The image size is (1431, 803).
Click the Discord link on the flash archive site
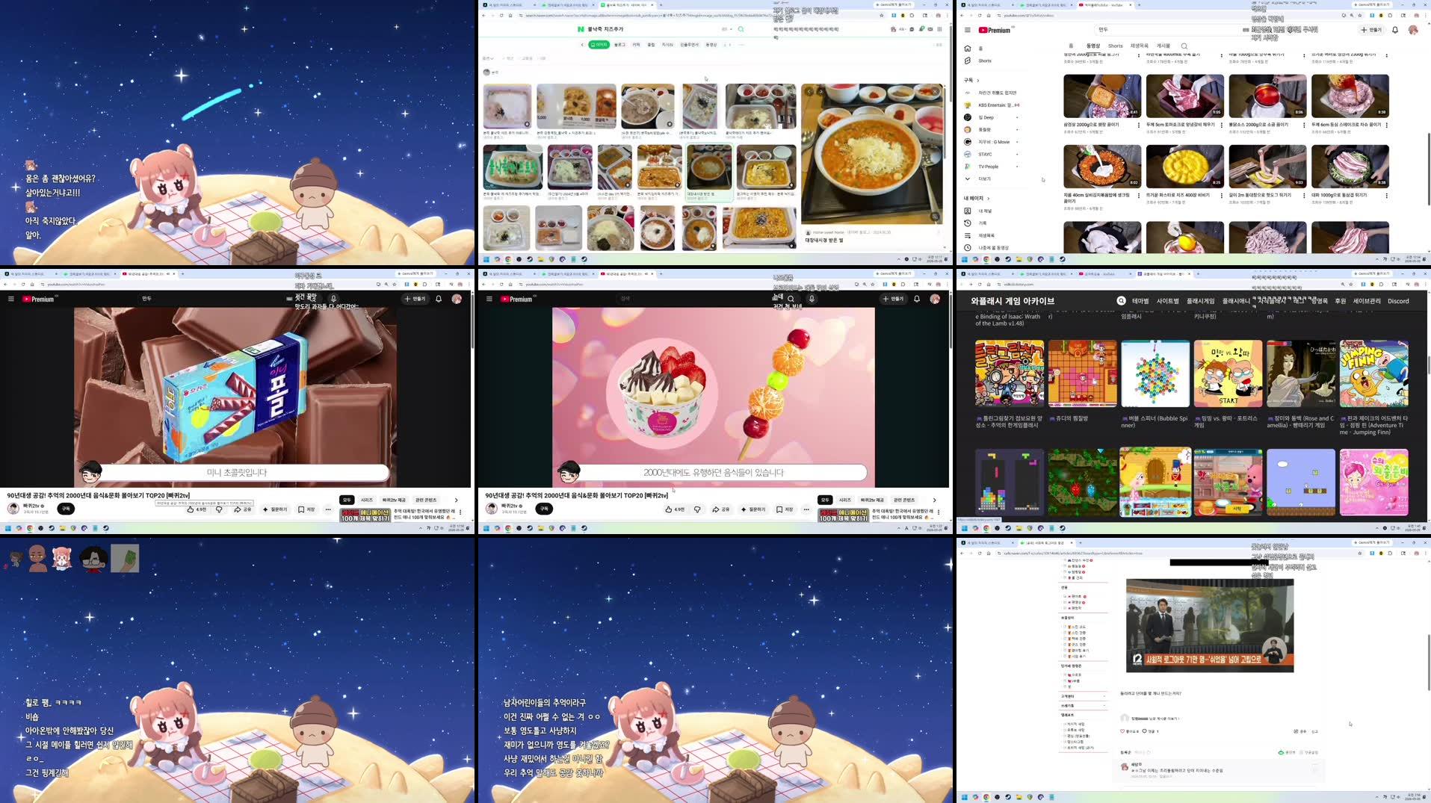[1398, 301]
